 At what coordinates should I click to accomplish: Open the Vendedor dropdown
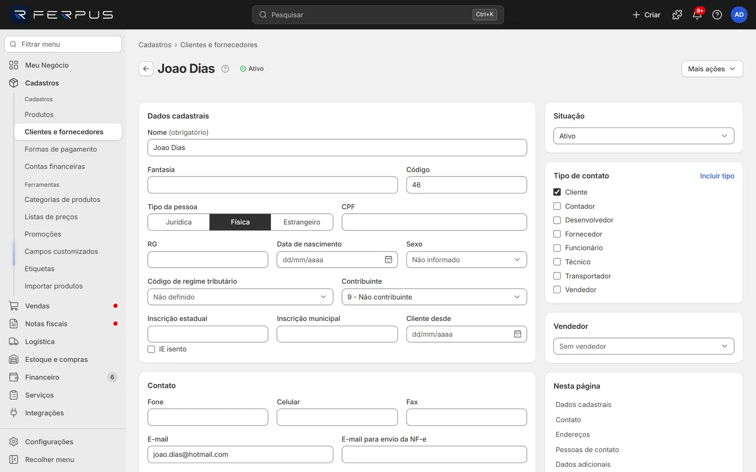pos(644,346)
